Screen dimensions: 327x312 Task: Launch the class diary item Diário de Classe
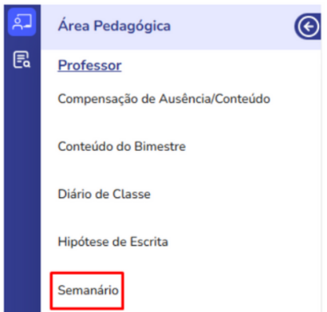(104, 194)
